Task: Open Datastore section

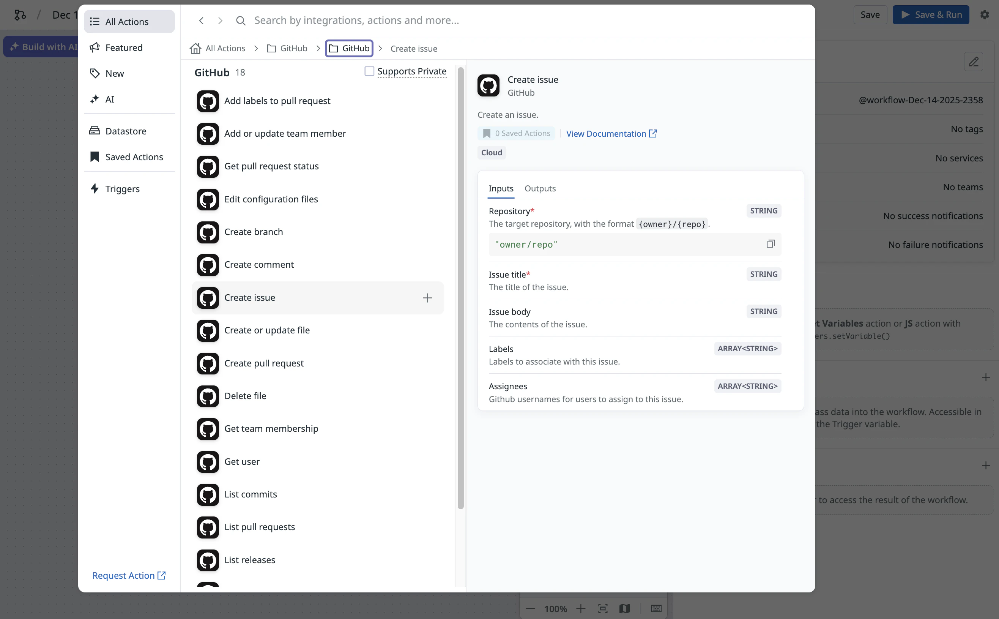Action: point(129,131)
